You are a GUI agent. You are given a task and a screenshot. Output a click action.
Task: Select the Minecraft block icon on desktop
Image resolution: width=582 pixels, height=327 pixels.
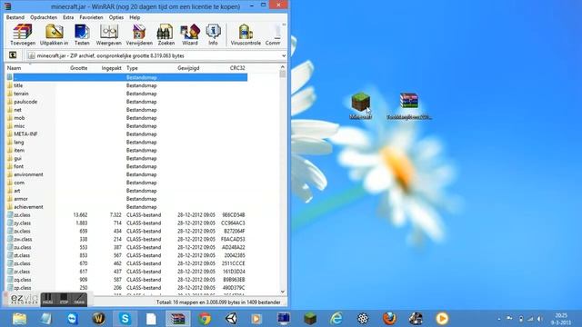click(360, 102)
